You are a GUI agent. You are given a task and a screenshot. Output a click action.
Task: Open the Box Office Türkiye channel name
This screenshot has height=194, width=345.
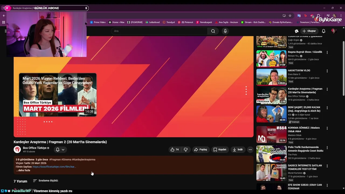34,148
